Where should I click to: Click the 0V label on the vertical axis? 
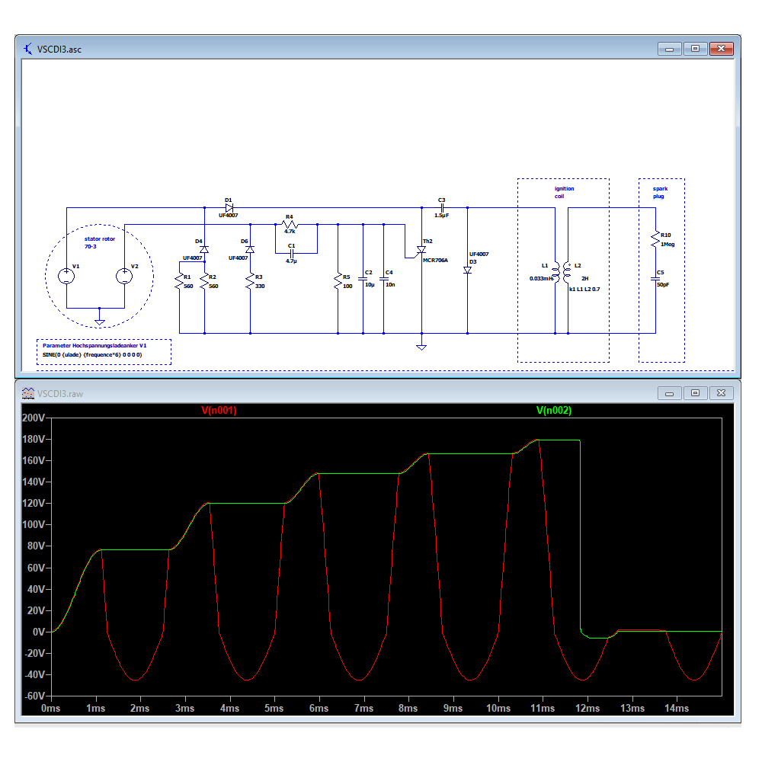(x=39, y=632)
